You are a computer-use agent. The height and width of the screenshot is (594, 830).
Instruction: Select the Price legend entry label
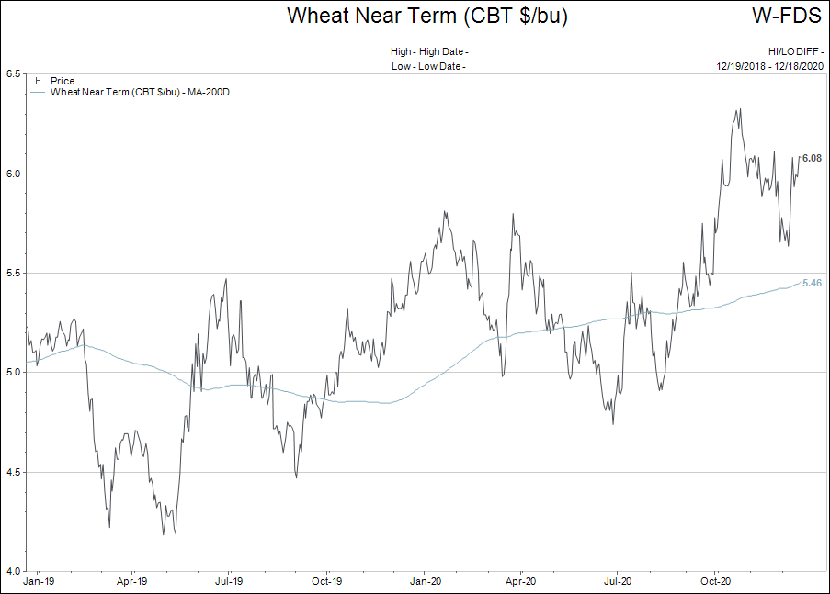(x=63, y=82)
